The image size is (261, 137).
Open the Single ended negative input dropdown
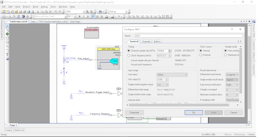[163, 85]
